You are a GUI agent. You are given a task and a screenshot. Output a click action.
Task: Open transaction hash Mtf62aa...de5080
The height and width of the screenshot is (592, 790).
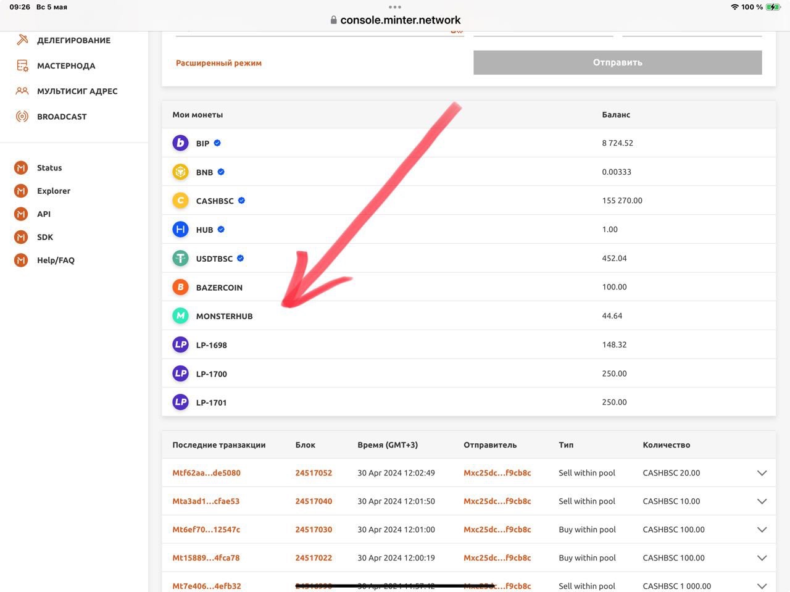[x=206, y=473]
